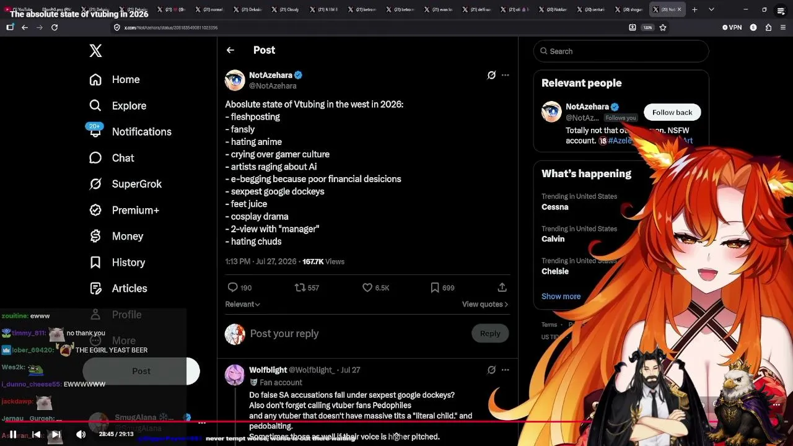Open a new browser tab
This screenshot has height=446, width=793.
tap(694, 9)
